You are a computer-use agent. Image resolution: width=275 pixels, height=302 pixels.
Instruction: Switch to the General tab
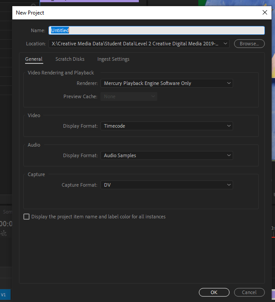[33, 59]
